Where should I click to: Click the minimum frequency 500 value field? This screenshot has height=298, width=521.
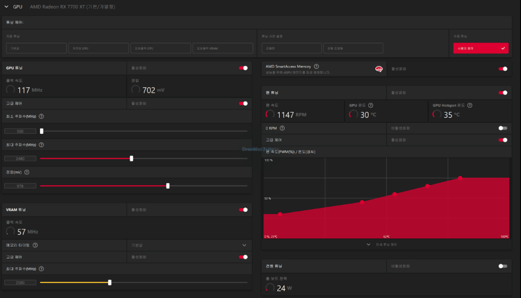[20, 131]
